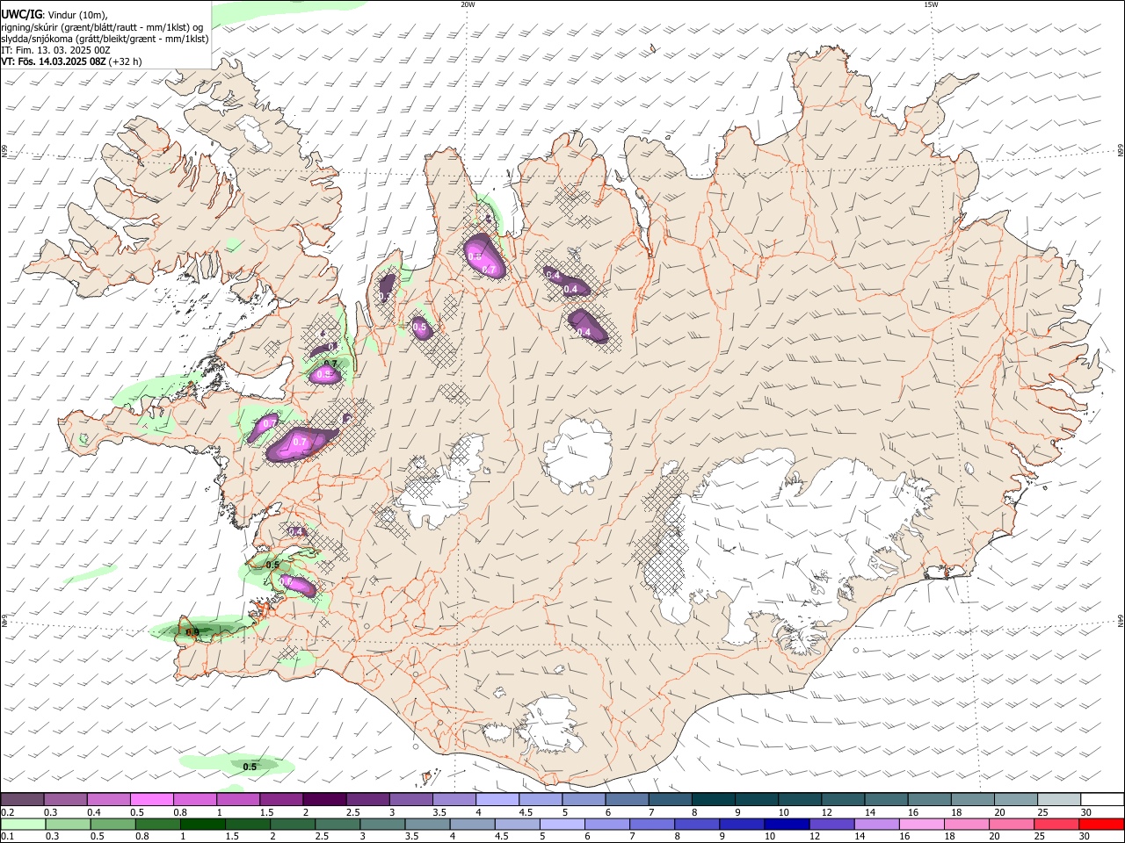This screenshot has height=843, width=1125.
Task: Pick the upper legend swatch labeled 0.8
Action: (195, 799)
